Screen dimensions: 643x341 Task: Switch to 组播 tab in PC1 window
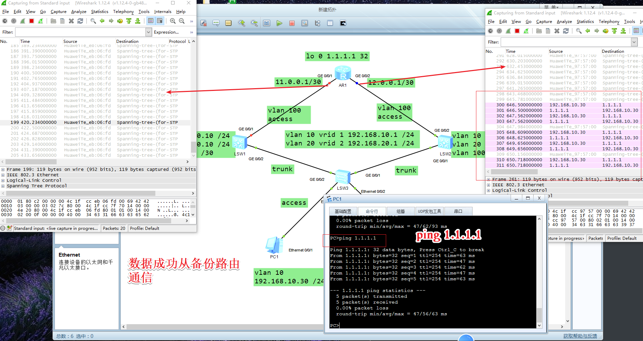(401, 211)
